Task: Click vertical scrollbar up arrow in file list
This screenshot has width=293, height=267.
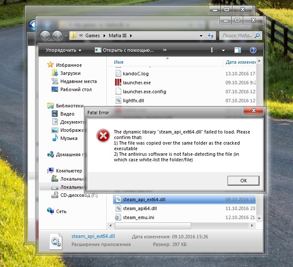Action: point(259,61)
